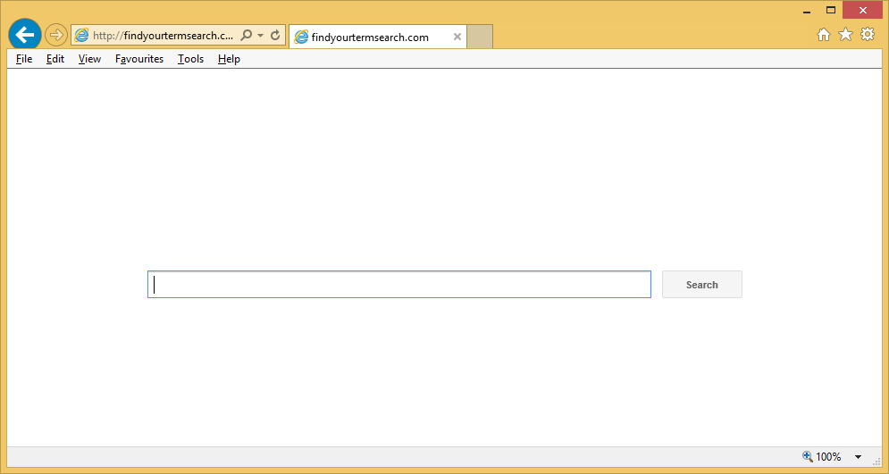Click the zoom magnifier icon in status bar

tap(808, 456)
